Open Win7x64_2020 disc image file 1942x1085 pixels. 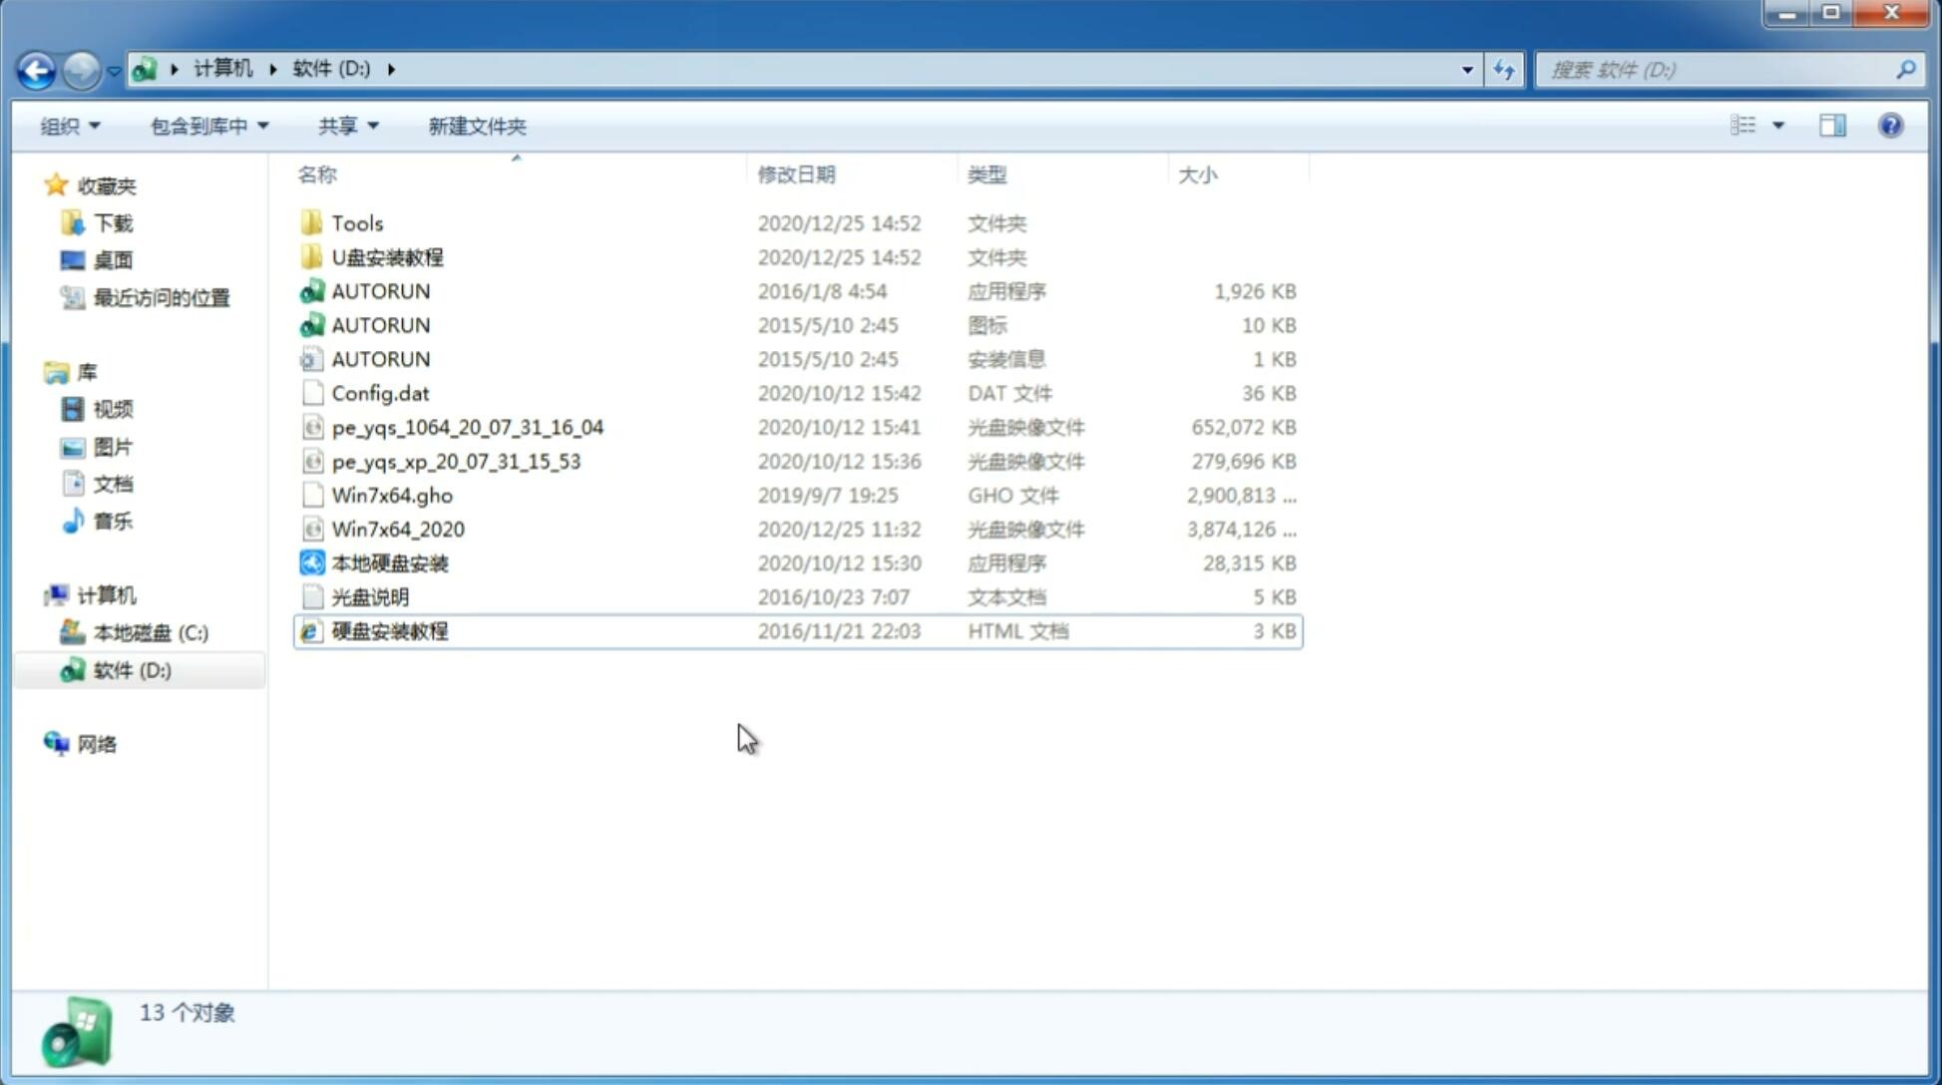click(x=397, y=528)
